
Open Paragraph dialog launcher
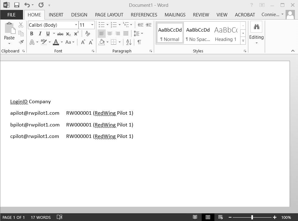coord(151,51)
